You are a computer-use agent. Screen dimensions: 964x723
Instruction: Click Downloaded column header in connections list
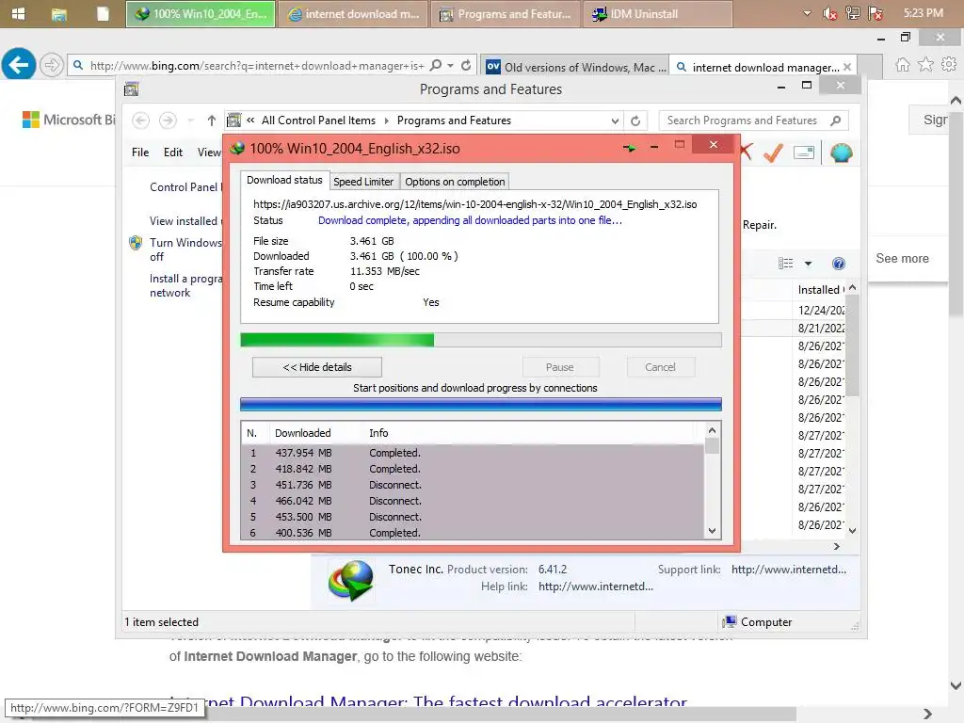tap(302, 433)
